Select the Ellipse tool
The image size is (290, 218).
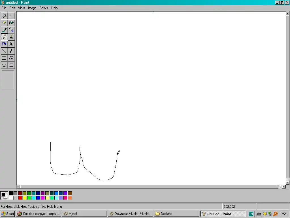(4, 65)
